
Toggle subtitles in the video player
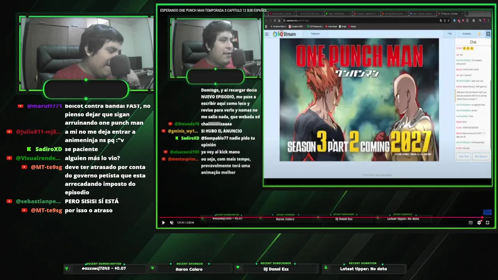click(x=471, y=223)
